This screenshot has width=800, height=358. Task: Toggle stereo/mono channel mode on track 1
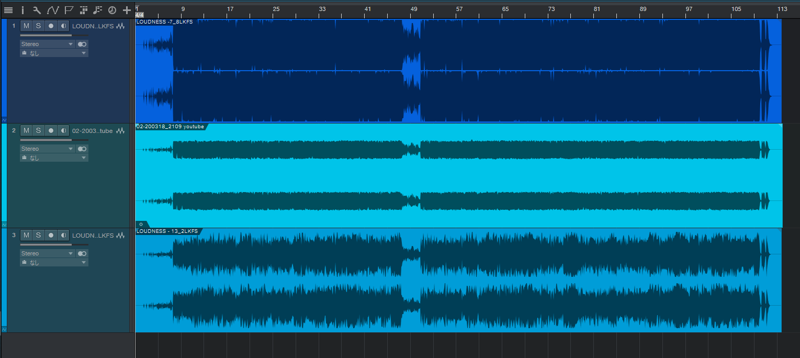point(82,44)
